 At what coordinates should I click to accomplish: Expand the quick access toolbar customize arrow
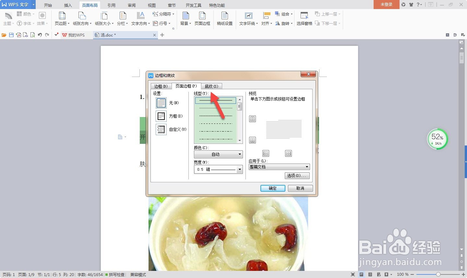point(56,35)
